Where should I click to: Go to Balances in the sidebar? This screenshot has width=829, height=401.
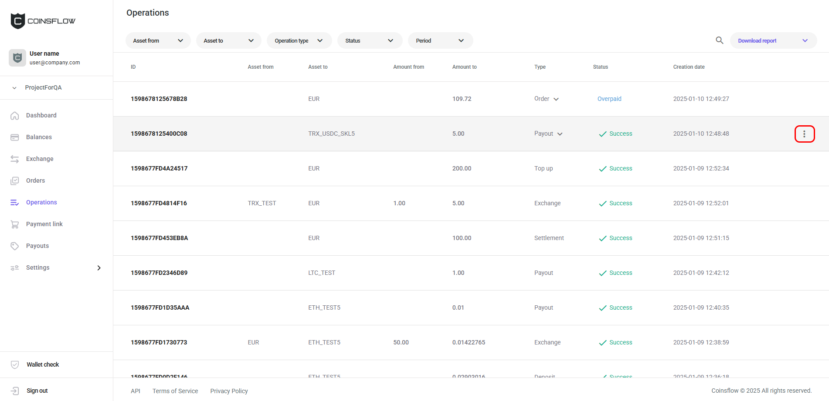click(39, 137)
